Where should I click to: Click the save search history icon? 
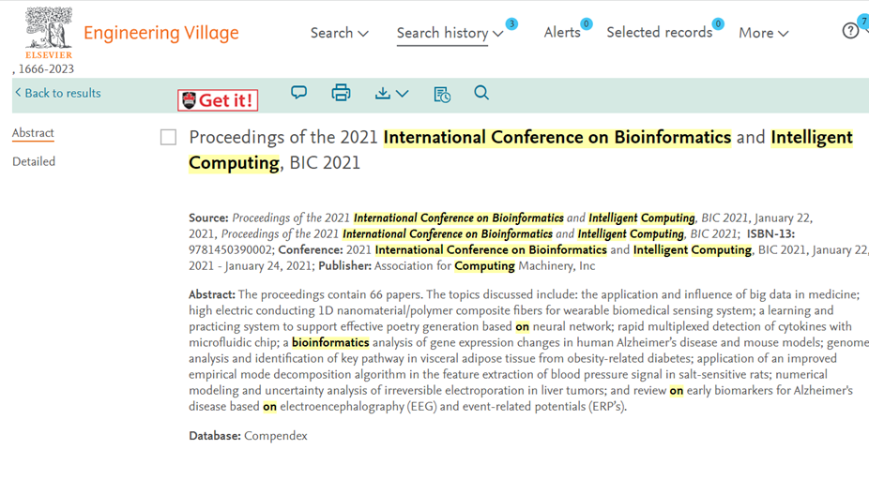442,95
